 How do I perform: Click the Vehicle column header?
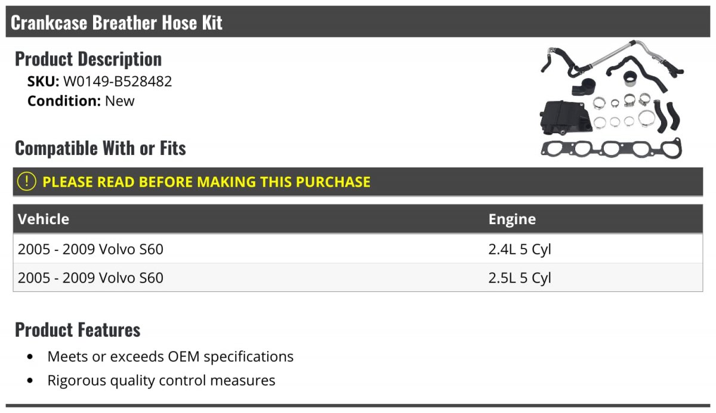click(x=44, y=219)
